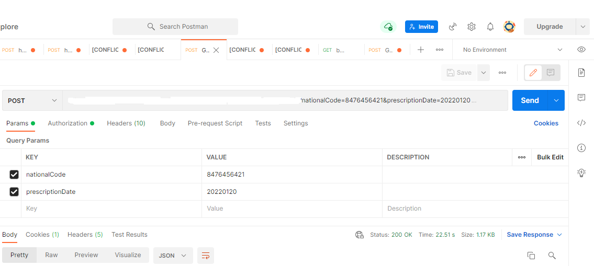Screen dimensions: 594x266
Task: Click the empty Description input cell
Action: click(x=475, y=209)
